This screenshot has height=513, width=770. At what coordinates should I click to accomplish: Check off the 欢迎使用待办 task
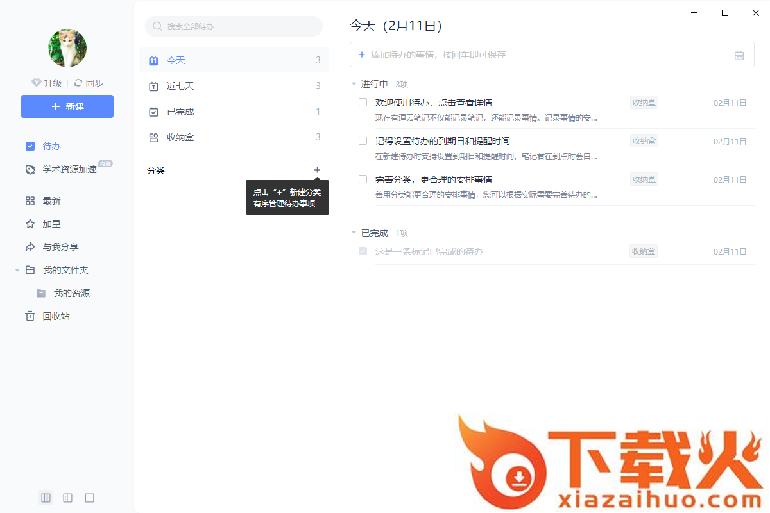click(363, 103)
